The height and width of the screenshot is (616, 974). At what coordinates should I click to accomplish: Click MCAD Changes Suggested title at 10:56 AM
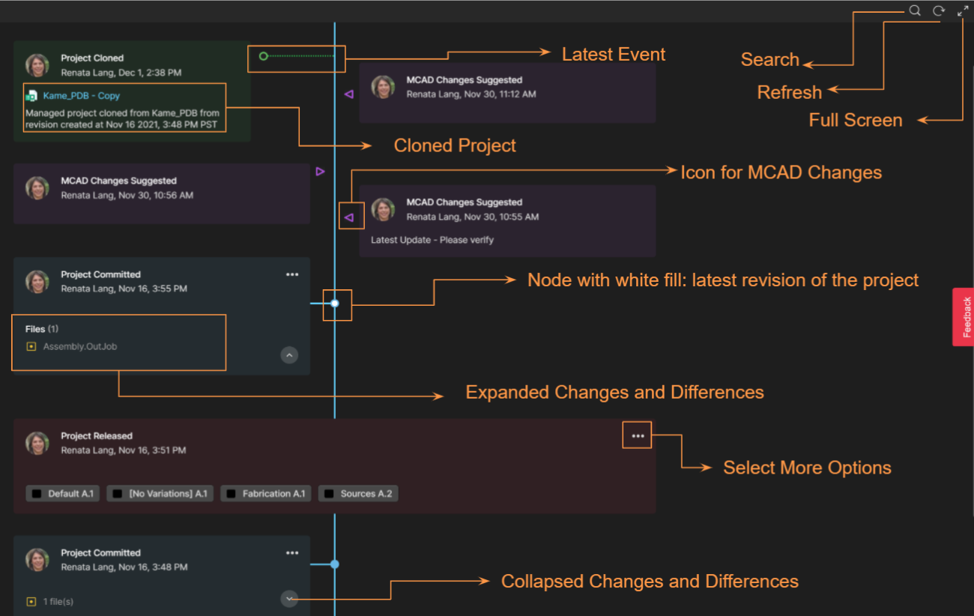[x=118, y=181]
